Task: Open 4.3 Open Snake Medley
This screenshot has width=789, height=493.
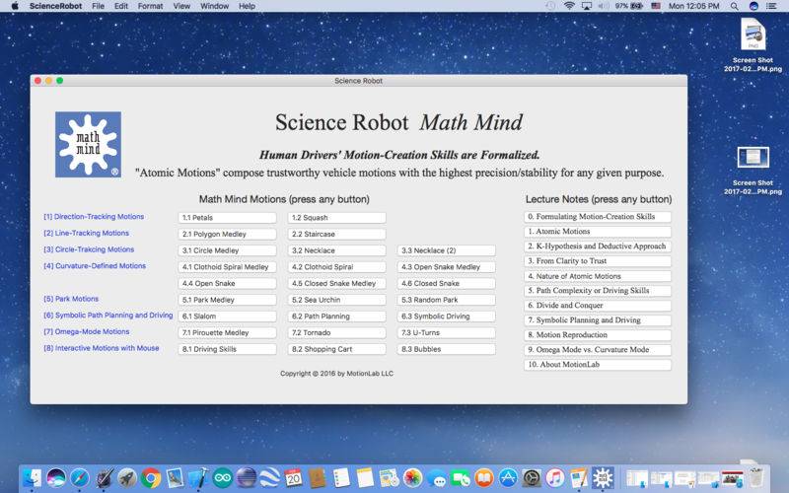Action: (x=447, y=266)
